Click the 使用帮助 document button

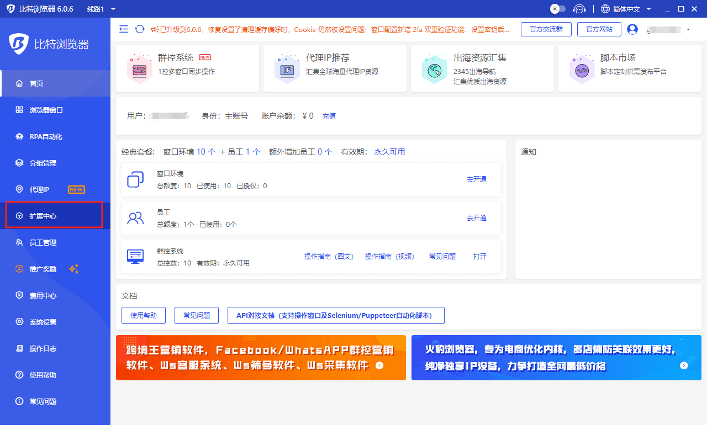point(144,315)
